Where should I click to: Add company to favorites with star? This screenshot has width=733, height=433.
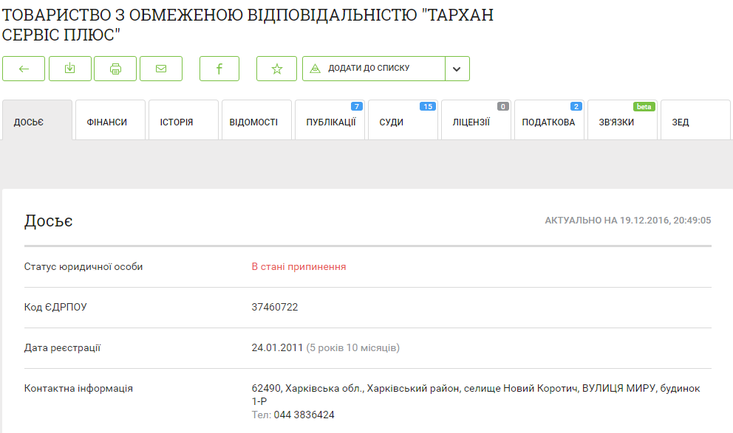[x=277, y=69]
